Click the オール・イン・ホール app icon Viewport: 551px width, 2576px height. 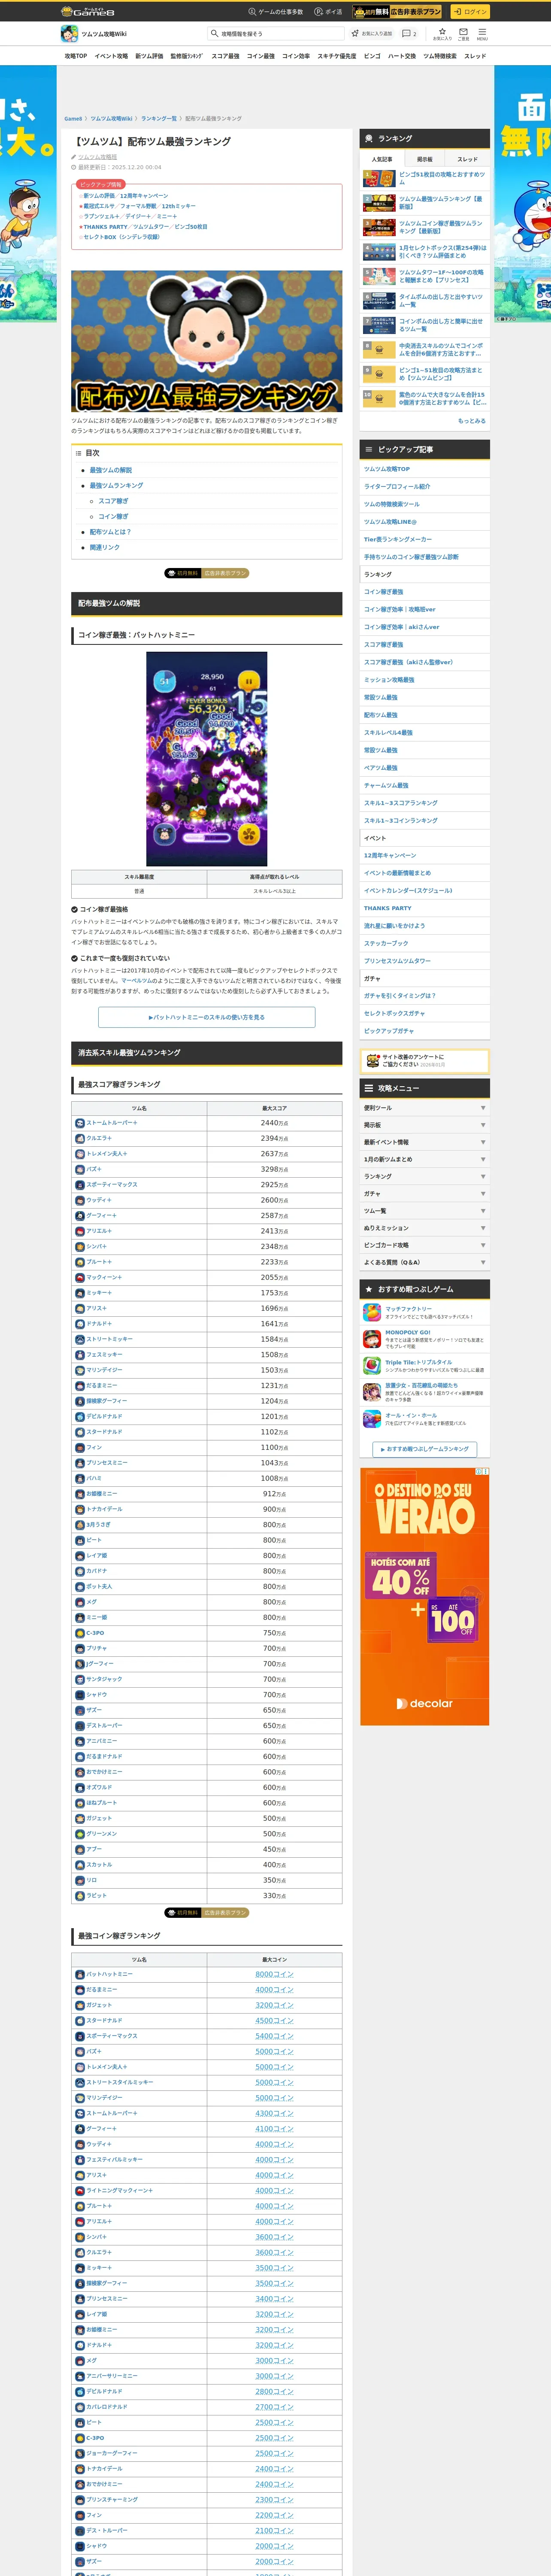point(371,1418)
